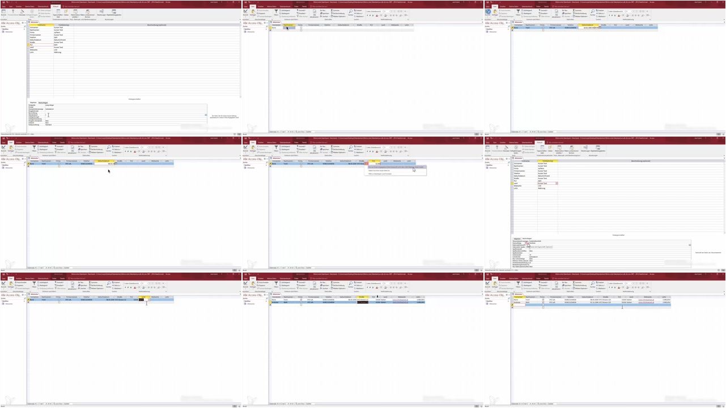Click Suchen magnifier icon in top-middle screenshot

click(x=350, y=12)
